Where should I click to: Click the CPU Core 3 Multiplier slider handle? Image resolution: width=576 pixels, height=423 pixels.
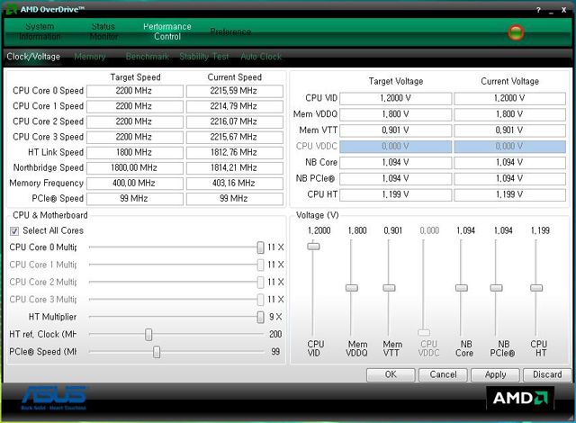[260, 300]
